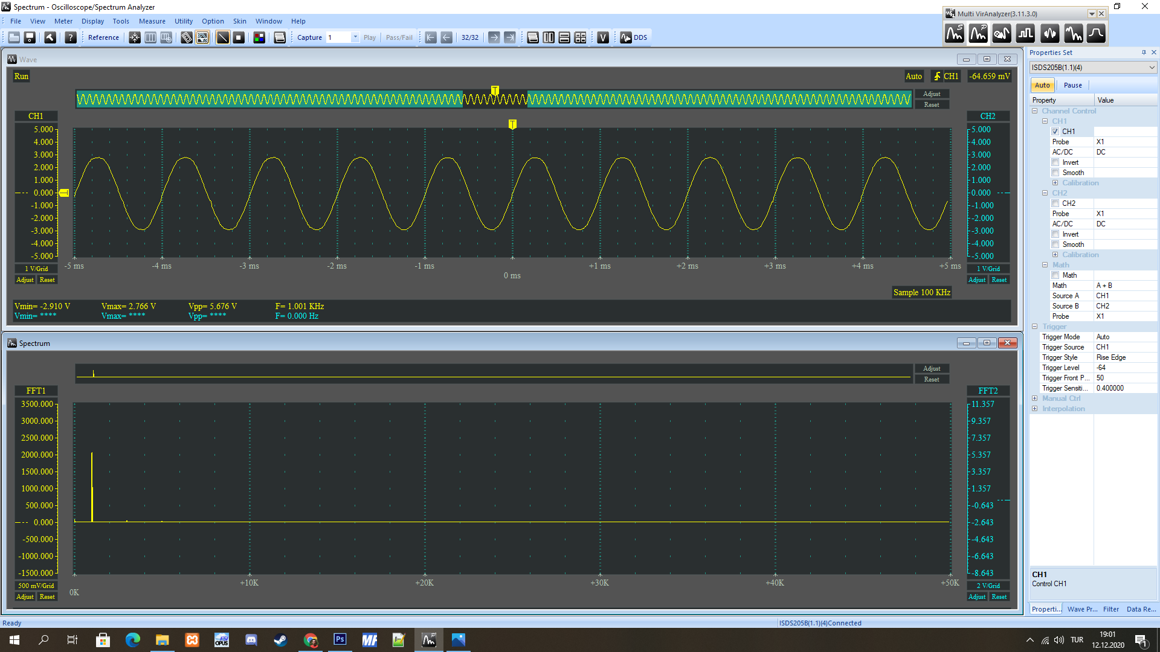
Task: Collapse the Math properties group
Action: click(1045, 265)
